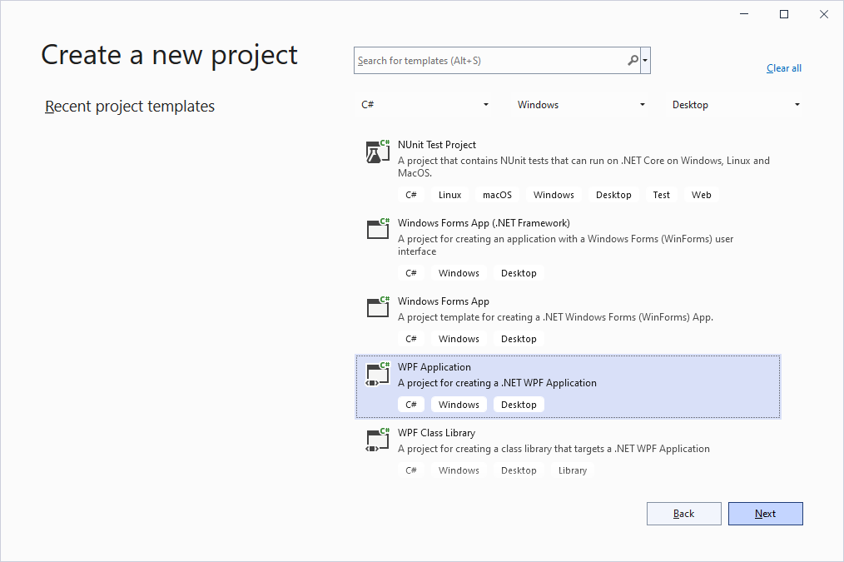The image size is (844, 562).
Task: Click the Web tag on NUnit Test Project
Action: (701, 195)
